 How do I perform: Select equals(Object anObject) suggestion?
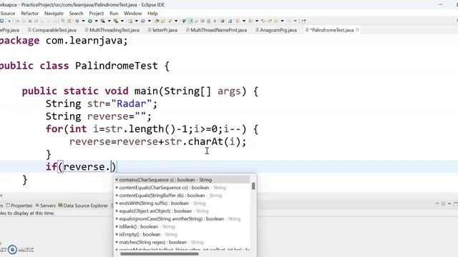coord(182,211)
